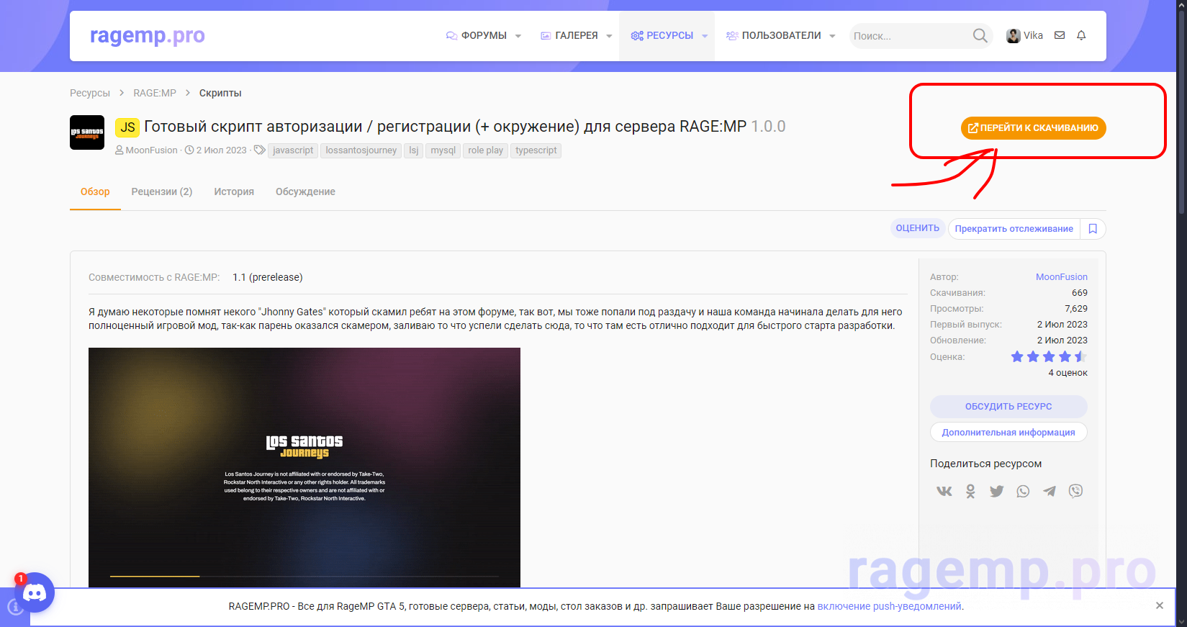
Task: Open MoonFusion link under title
Action: coord(151,150)
